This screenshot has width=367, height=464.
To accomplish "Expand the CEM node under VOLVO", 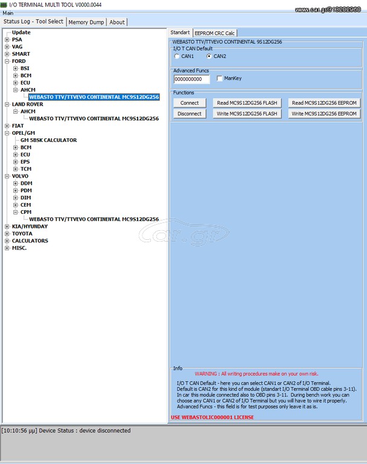I will click(15, 205).
